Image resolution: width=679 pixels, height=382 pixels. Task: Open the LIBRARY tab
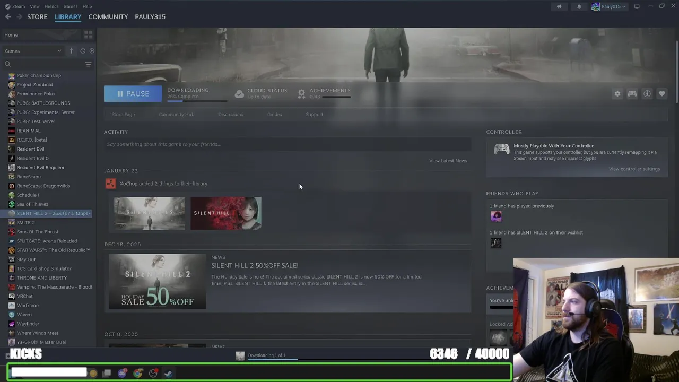tap(68, 17)
